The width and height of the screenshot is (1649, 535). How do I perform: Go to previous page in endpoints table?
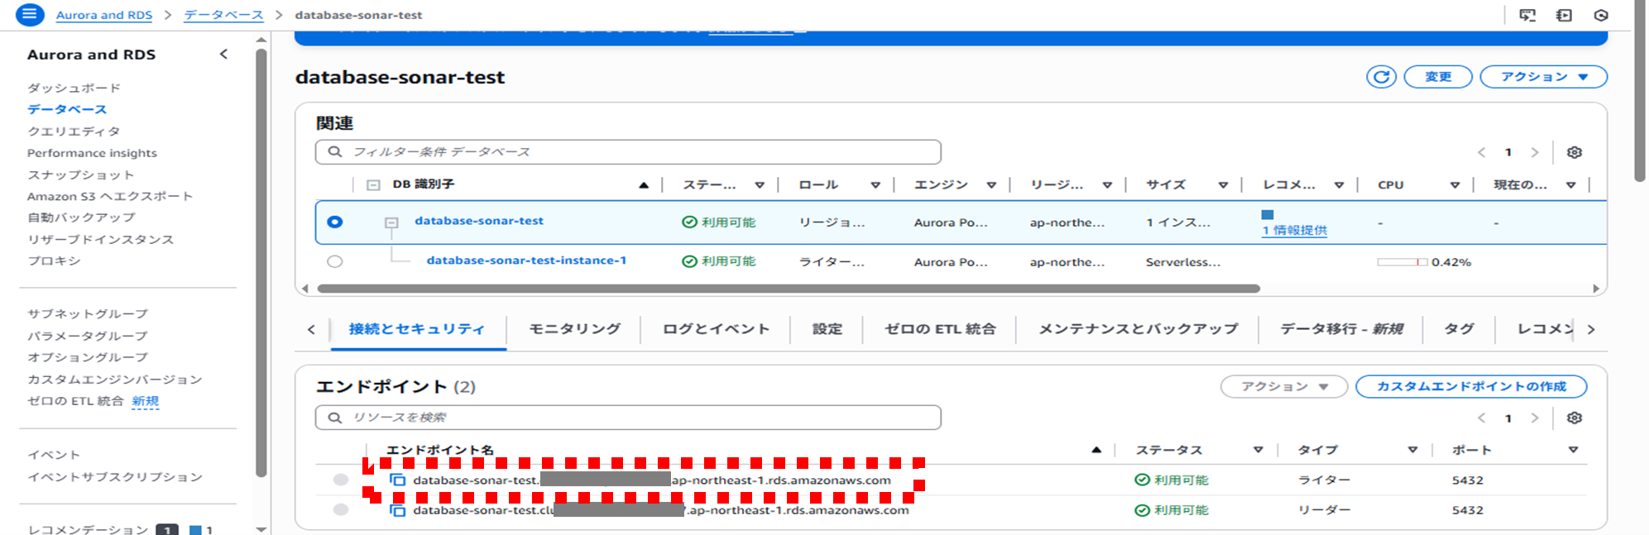tap(1482, 418)
